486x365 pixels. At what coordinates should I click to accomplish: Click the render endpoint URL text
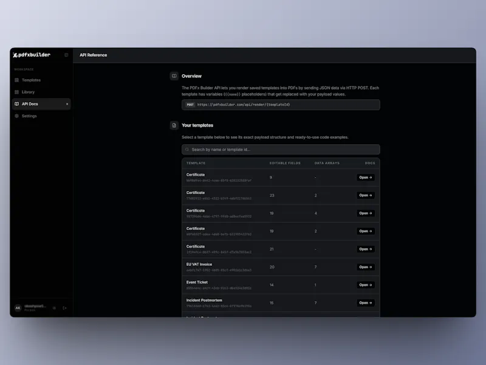coord(244,105)
